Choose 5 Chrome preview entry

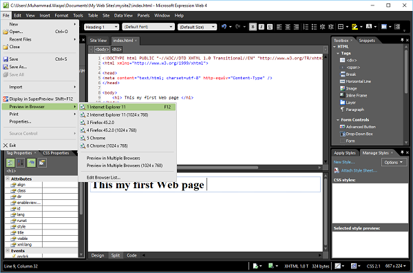tap(127, 138)
